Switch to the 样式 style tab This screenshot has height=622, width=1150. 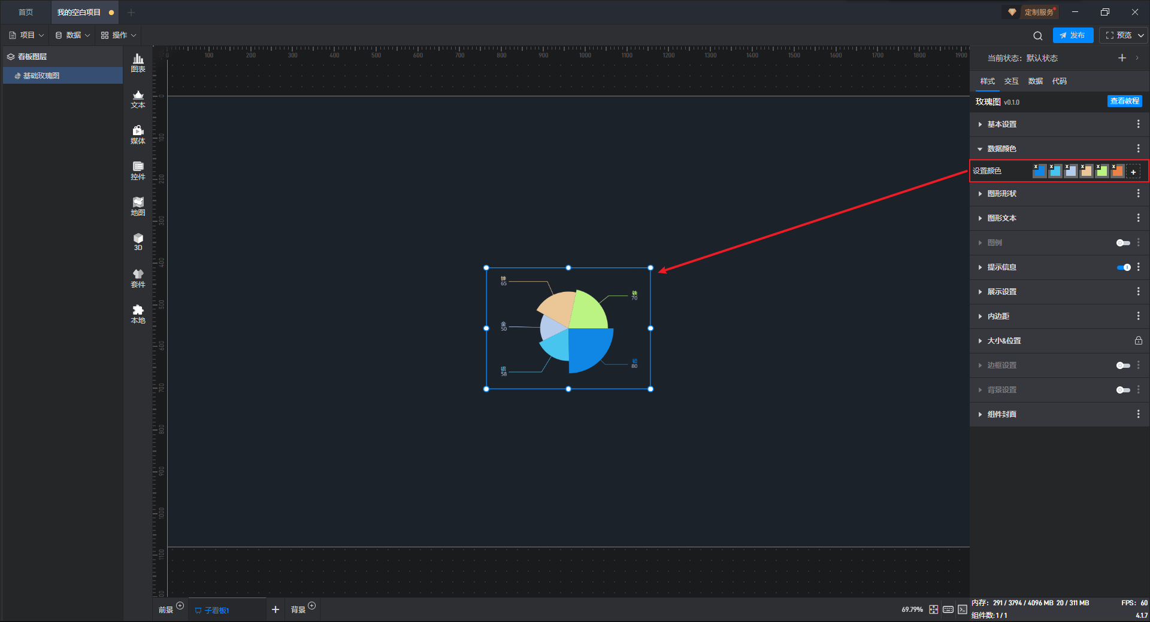click(988, 81)
